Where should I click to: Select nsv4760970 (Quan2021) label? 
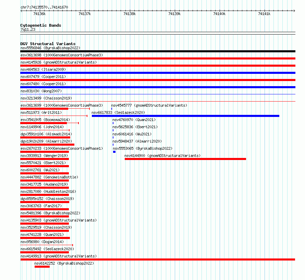[x=134, y=120]
